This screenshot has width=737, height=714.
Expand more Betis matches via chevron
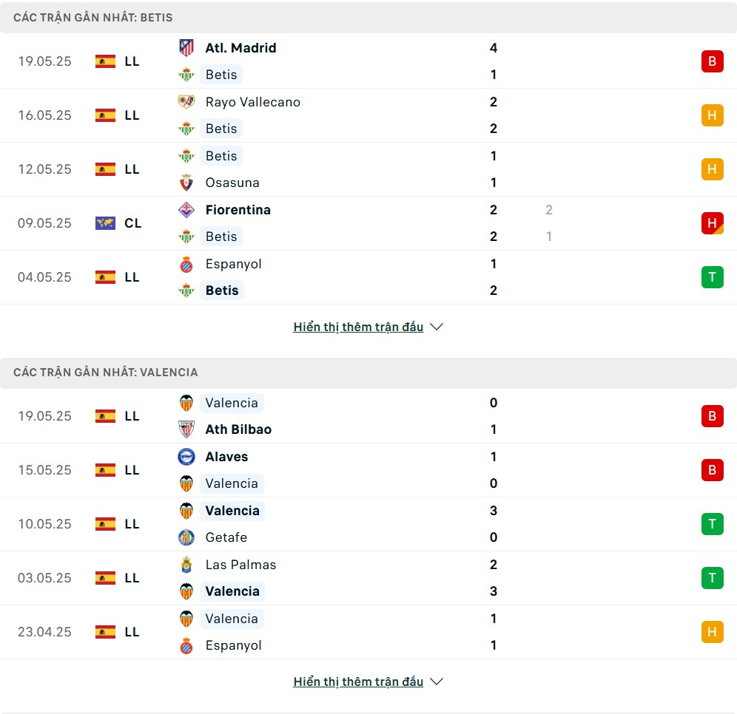(437, 327)
